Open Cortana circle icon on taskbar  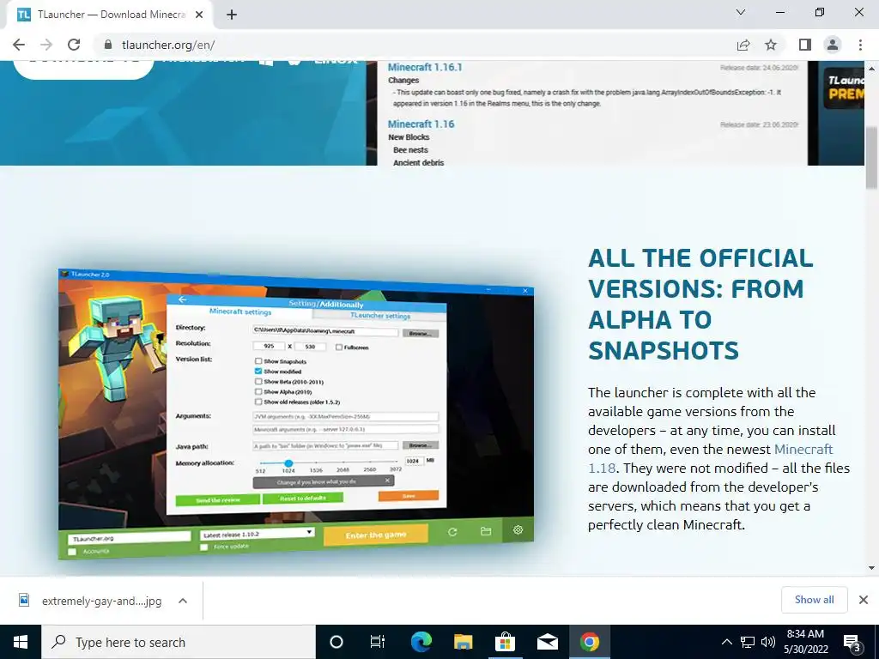336,642
